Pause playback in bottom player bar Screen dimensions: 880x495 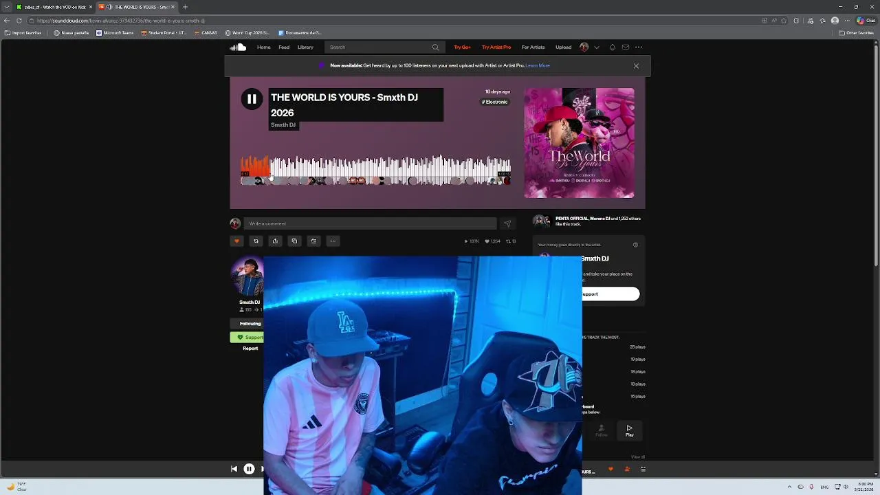249,470
